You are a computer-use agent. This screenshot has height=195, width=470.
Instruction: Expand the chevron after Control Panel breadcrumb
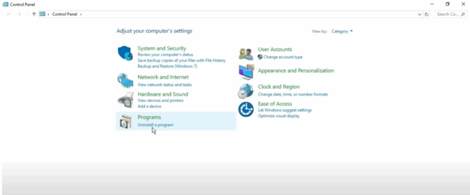(x=81, y=14)
